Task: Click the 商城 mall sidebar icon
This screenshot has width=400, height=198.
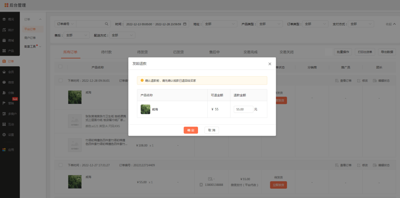Action: coord(4,40)
